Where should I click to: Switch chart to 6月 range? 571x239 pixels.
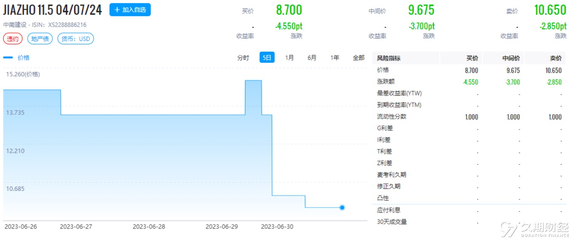coord(312,58)
